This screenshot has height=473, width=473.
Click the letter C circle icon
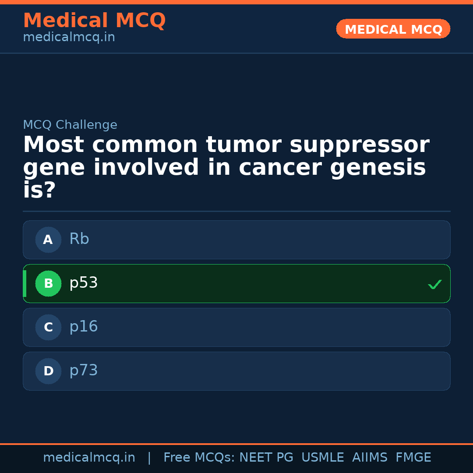point(48,327)
